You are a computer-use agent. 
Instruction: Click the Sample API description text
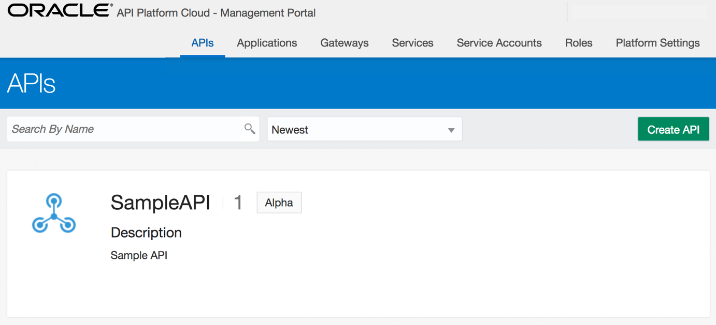pos(139,255)
